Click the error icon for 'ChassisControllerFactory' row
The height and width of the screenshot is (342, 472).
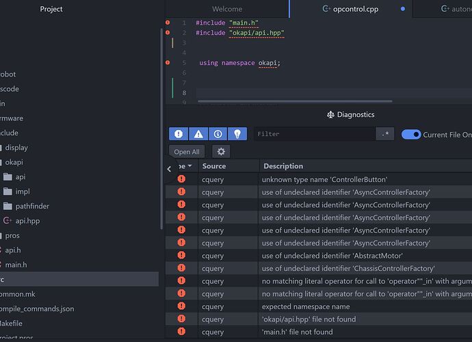click(181, 267)
